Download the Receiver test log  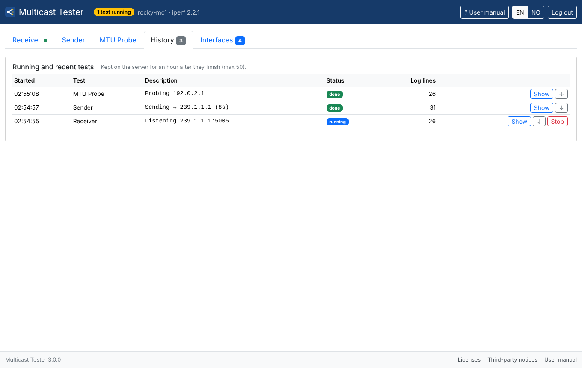pos(539,122)
